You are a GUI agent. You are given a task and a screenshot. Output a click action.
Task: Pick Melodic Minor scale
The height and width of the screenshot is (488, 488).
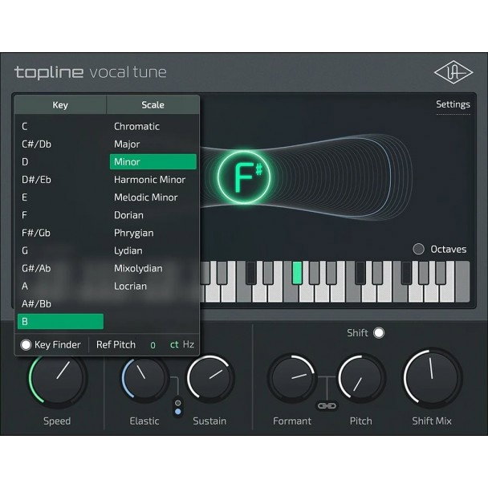(153, 197)
